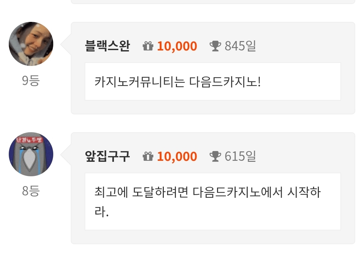Image resolution: width=364 pixels, height=256 pixels.
Task: Click the gift icon beside 블랙스완
Action: click(x=148, y=46)
